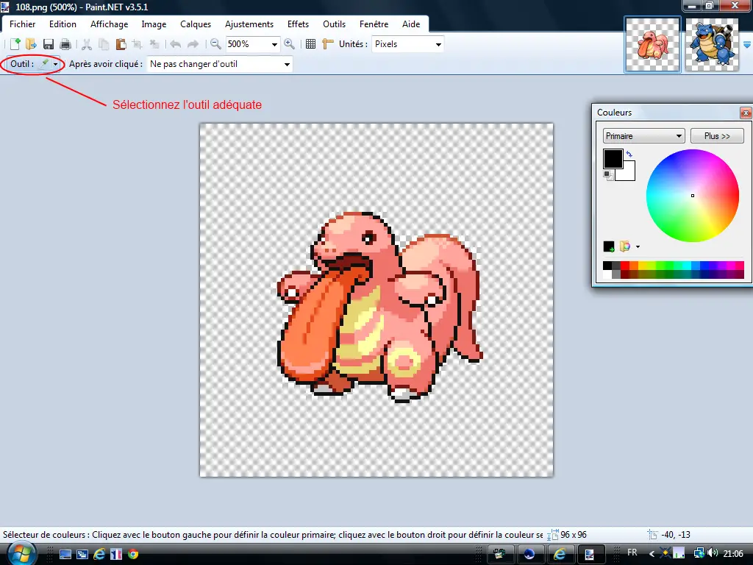Viewport: 753px width, 565px height.
Task: Open the Image menu
Action: [154, 24]
